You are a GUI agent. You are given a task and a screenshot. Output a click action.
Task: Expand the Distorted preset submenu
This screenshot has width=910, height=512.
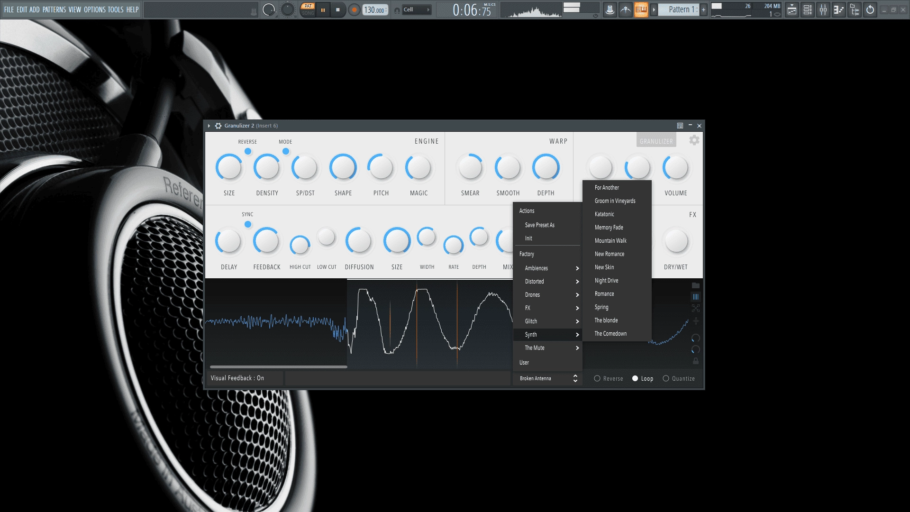pos(547,282)
